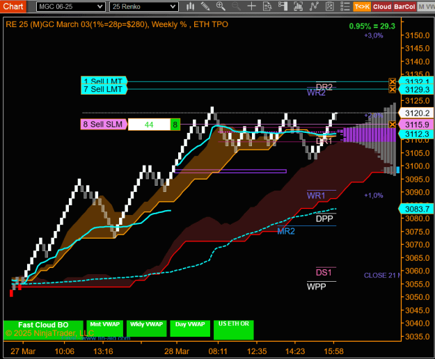Click the small blue marker near 3100.0
Screen dimensions: 435x359
tap(398, 170)
